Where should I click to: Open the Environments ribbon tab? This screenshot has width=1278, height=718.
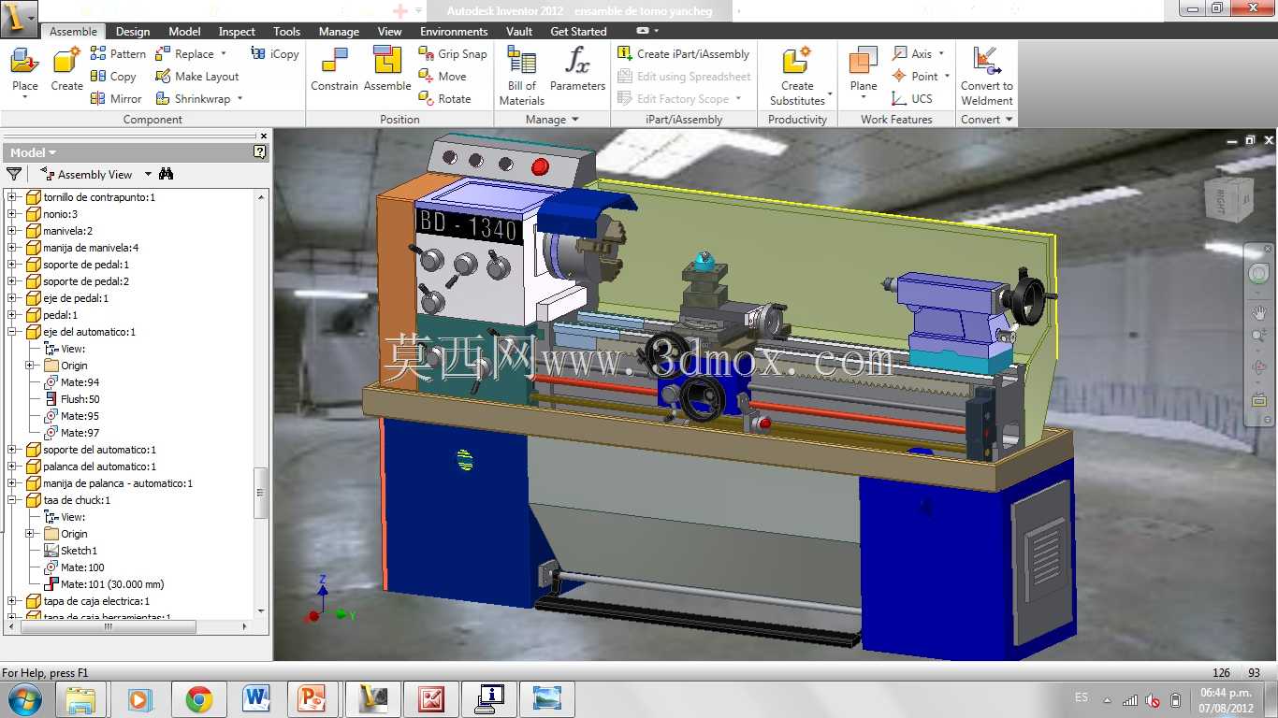coord(454,32)
